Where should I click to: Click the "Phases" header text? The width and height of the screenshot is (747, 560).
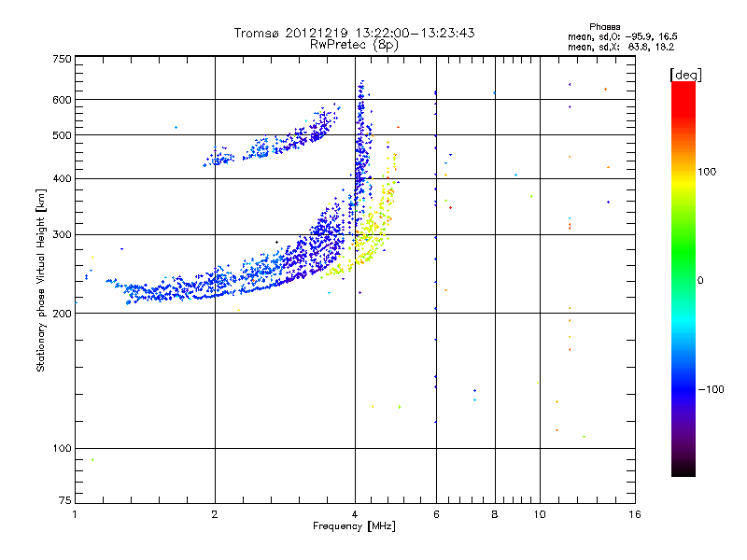coord(604,27)
